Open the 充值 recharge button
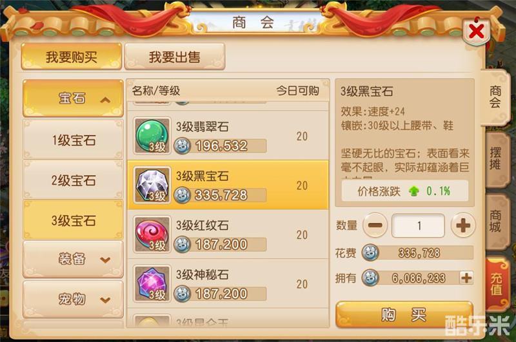Image resolution: width=516 pixels, height=342 pixels. [497, 284]
